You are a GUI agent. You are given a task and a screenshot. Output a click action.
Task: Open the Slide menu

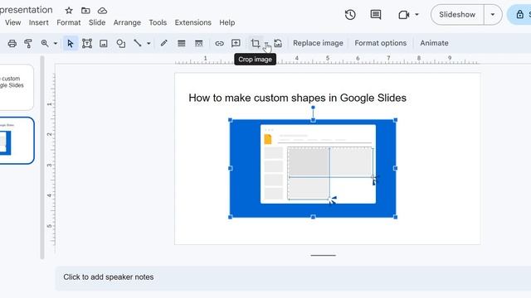pos(97,22)
